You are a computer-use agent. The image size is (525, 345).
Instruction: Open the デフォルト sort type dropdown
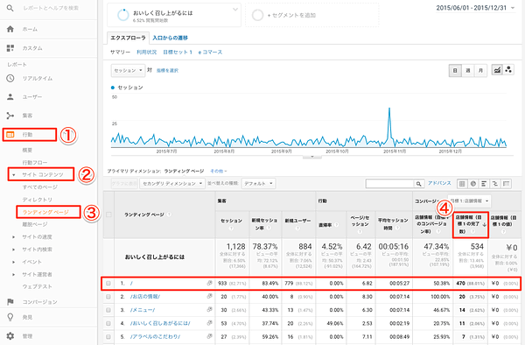tap(258, 184)
